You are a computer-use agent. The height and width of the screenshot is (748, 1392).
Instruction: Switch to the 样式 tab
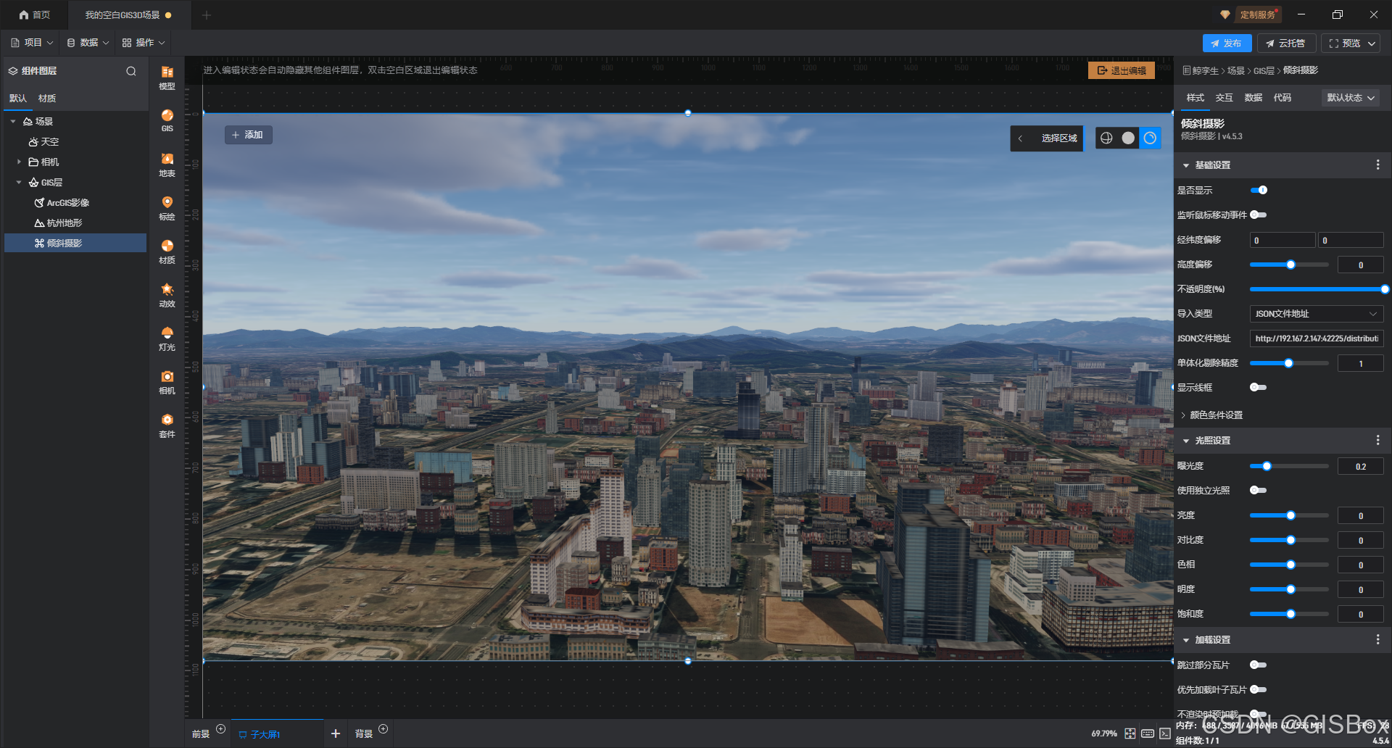click(1195, 98)
